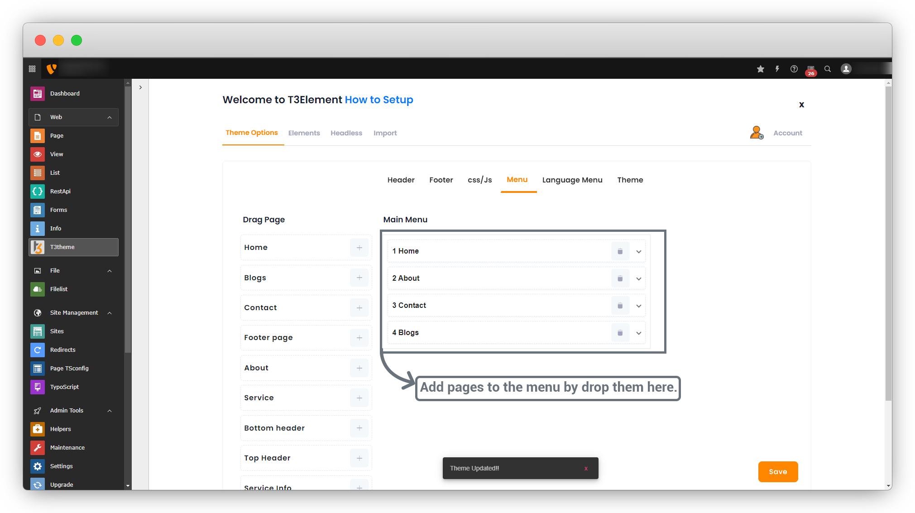The image size is (915, 513).
Task: Add Home page with plus button
Action: coord(359,248)
